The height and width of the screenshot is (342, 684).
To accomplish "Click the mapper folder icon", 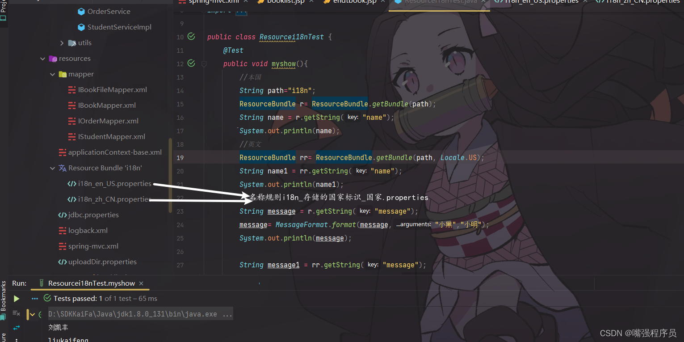I will coord(62,74).
